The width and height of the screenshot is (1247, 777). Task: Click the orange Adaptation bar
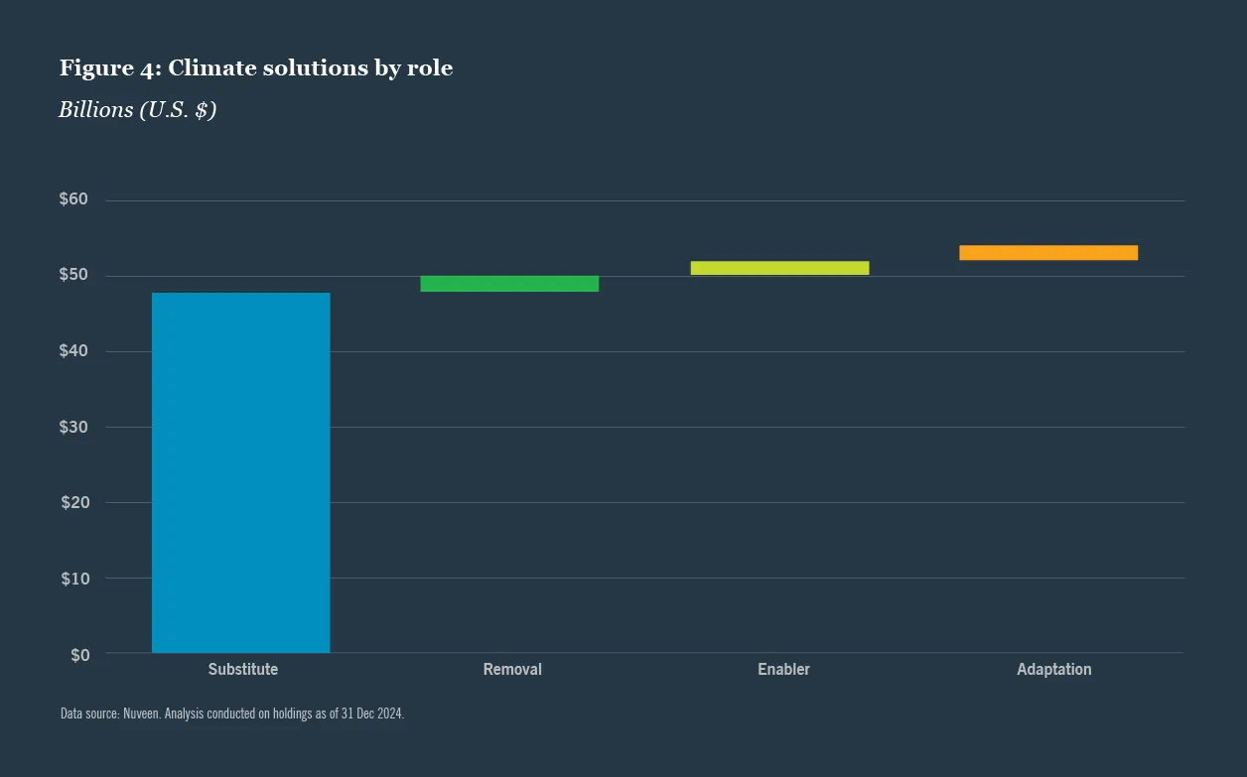1048,253
